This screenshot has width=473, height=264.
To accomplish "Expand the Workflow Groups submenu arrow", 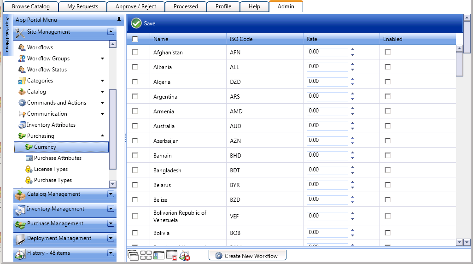I will tap(103, 59).
